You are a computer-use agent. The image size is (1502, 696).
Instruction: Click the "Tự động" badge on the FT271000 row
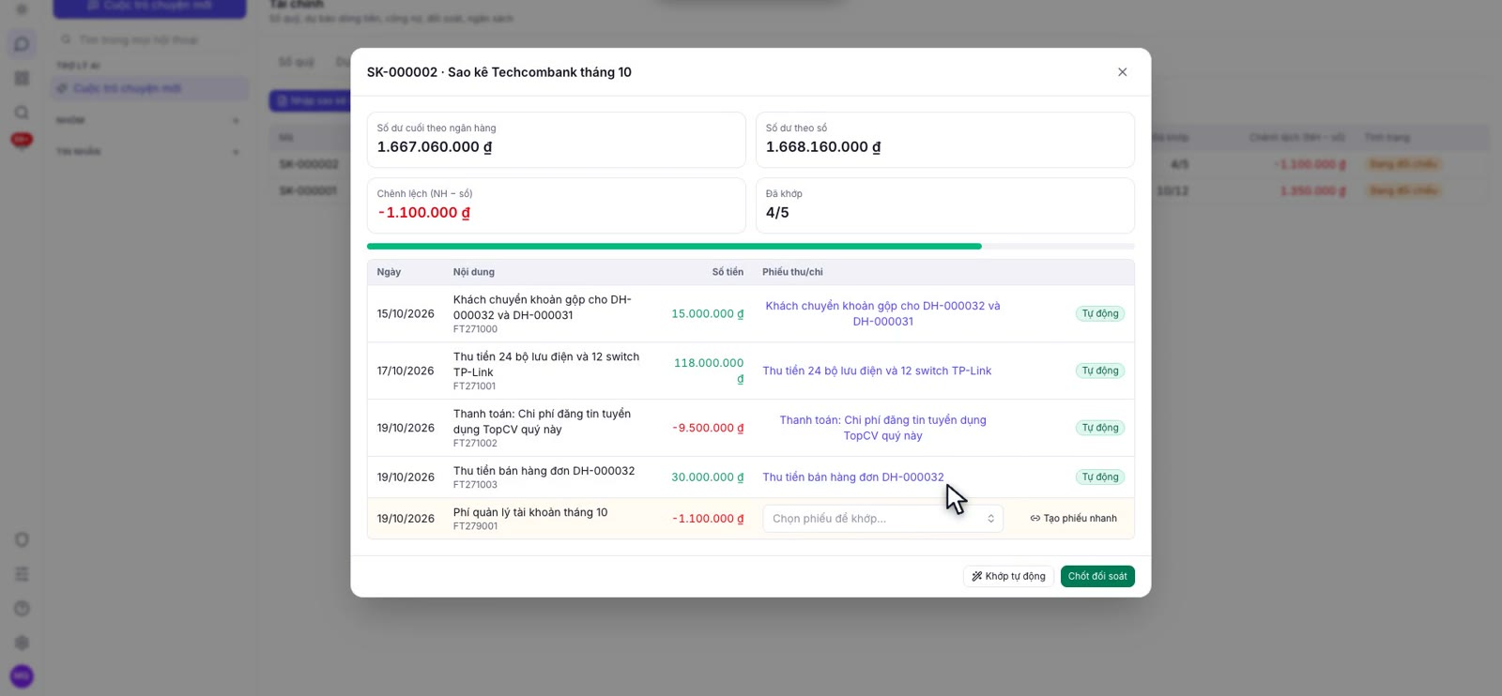click(x=1100, y=314)
